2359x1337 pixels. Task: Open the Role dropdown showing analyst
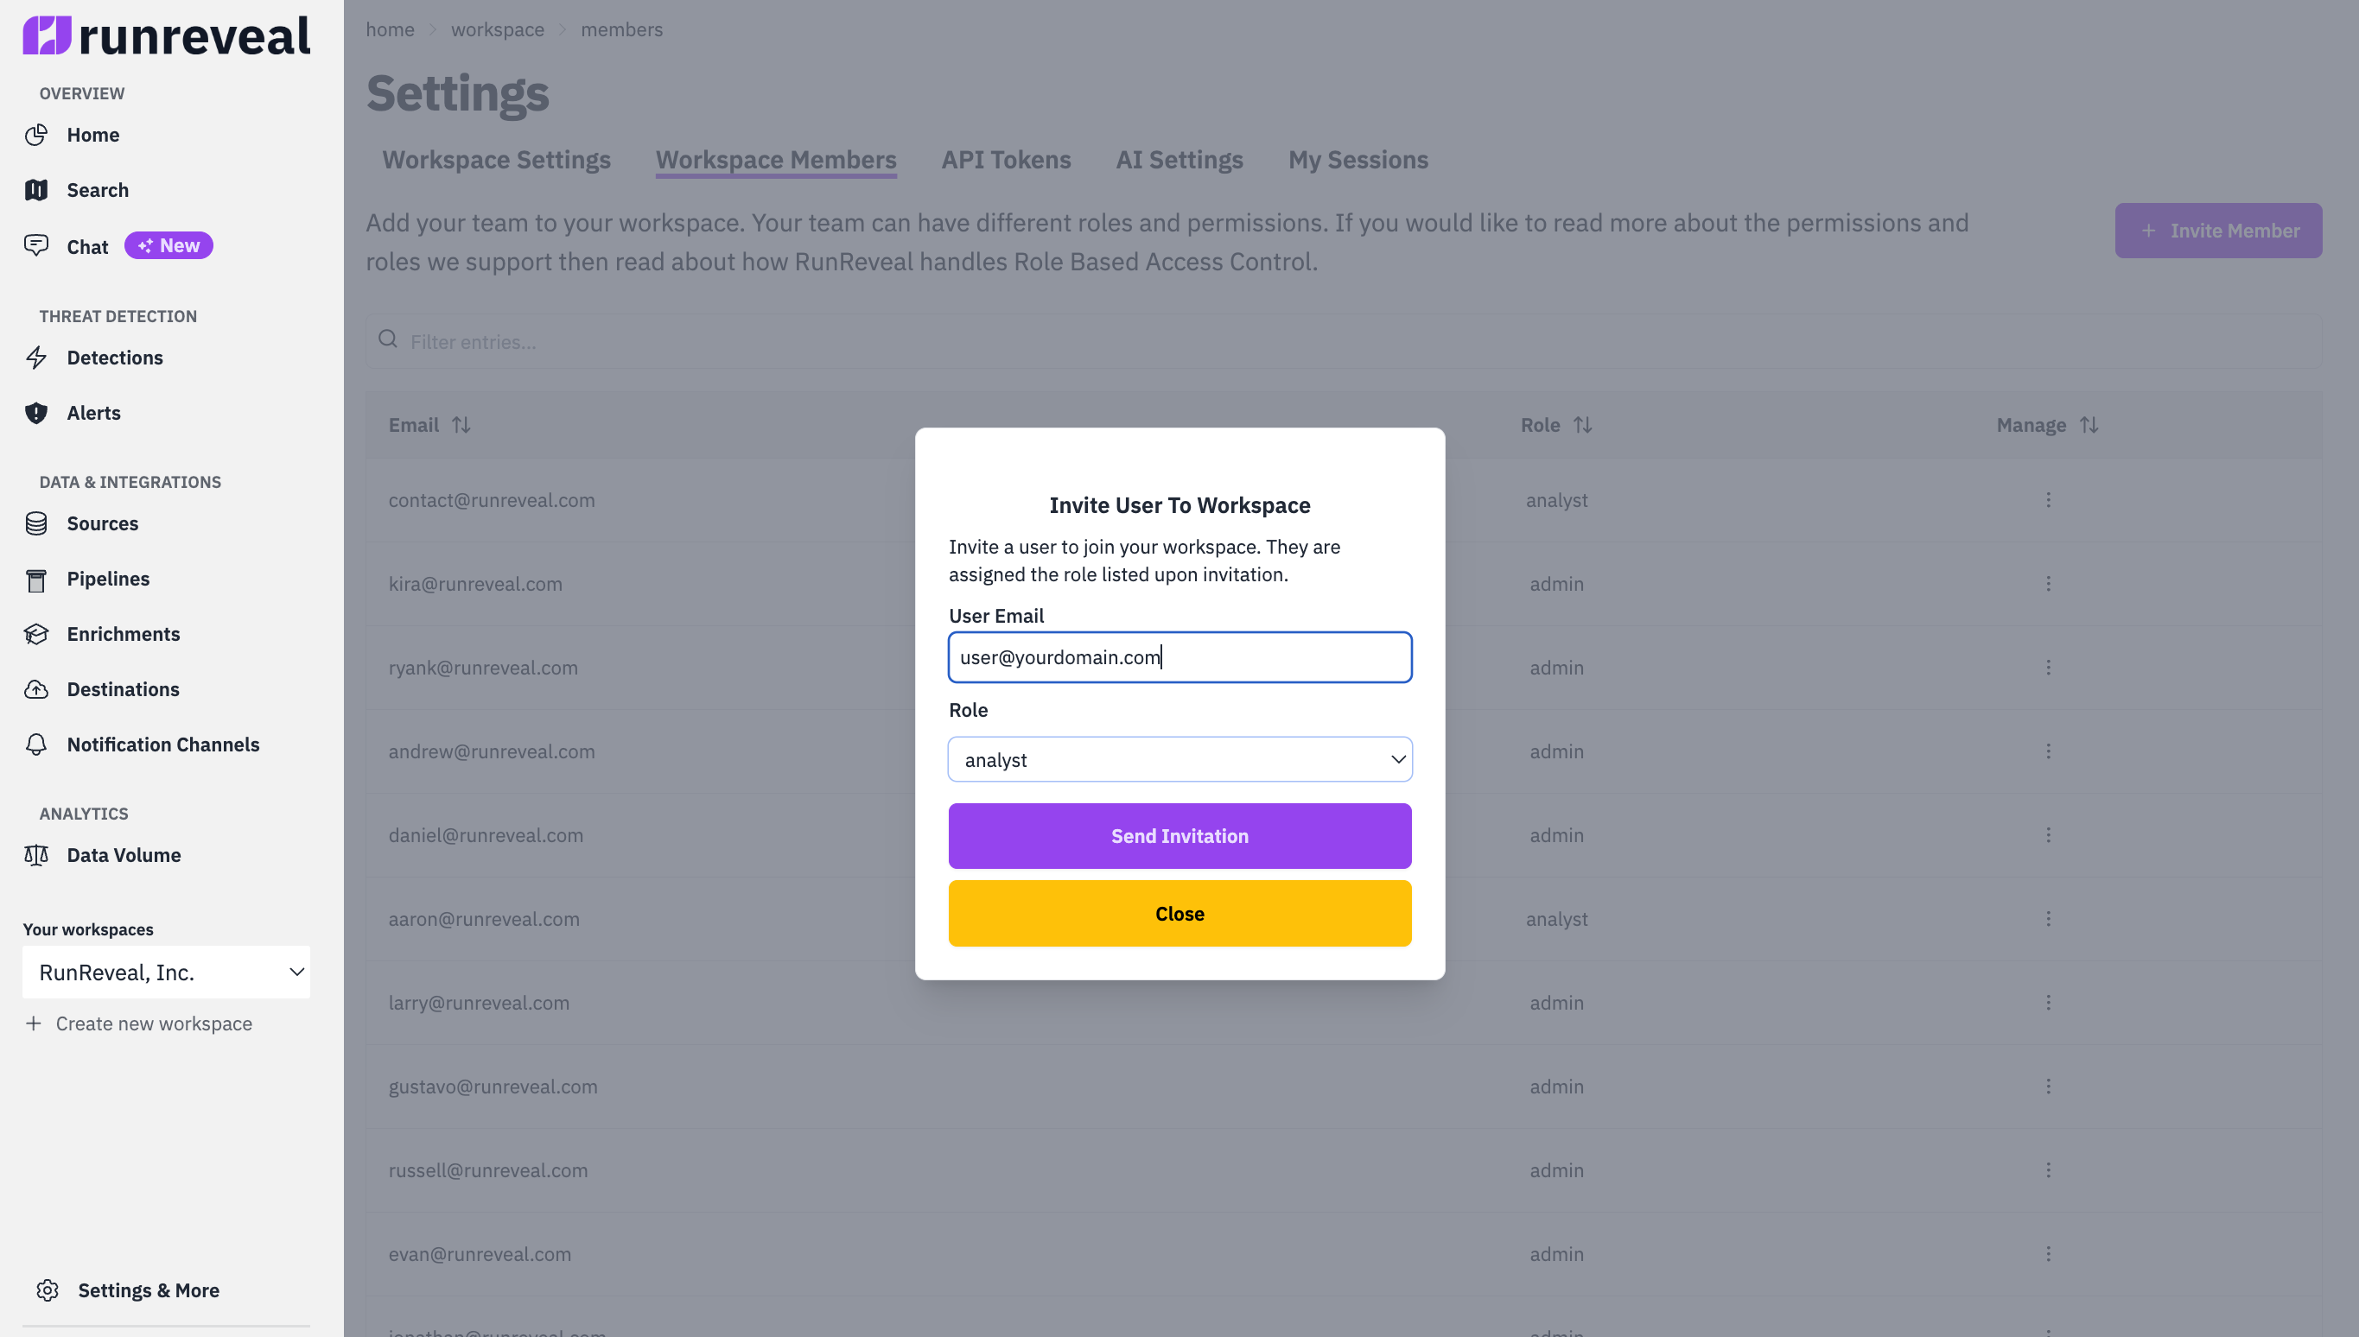coord(1179,759)
